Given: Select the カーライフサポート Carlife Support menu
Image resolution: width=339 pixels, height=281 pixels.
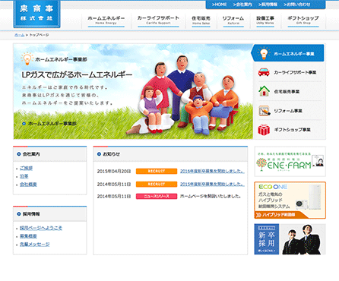Looking at the screenshot, I should click(158, 21).
